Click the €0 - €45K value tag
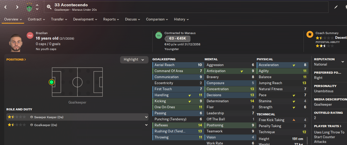This screenshot has width=347, height=145. pos(178,39)
